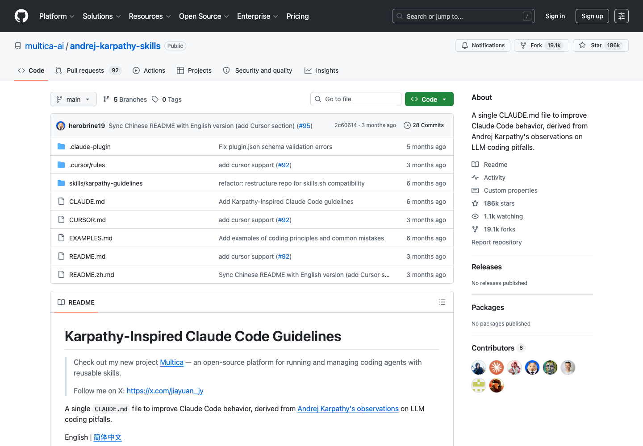Open the multica-ai owner link
Image resolution: width=643 pixels, height=446 pixels.
(x=45, y=46)
